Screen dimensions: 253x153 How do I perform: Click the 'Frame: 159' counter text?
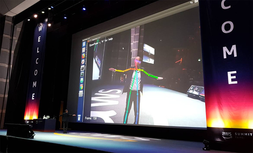pyautogui.click(x=91, y=118)
